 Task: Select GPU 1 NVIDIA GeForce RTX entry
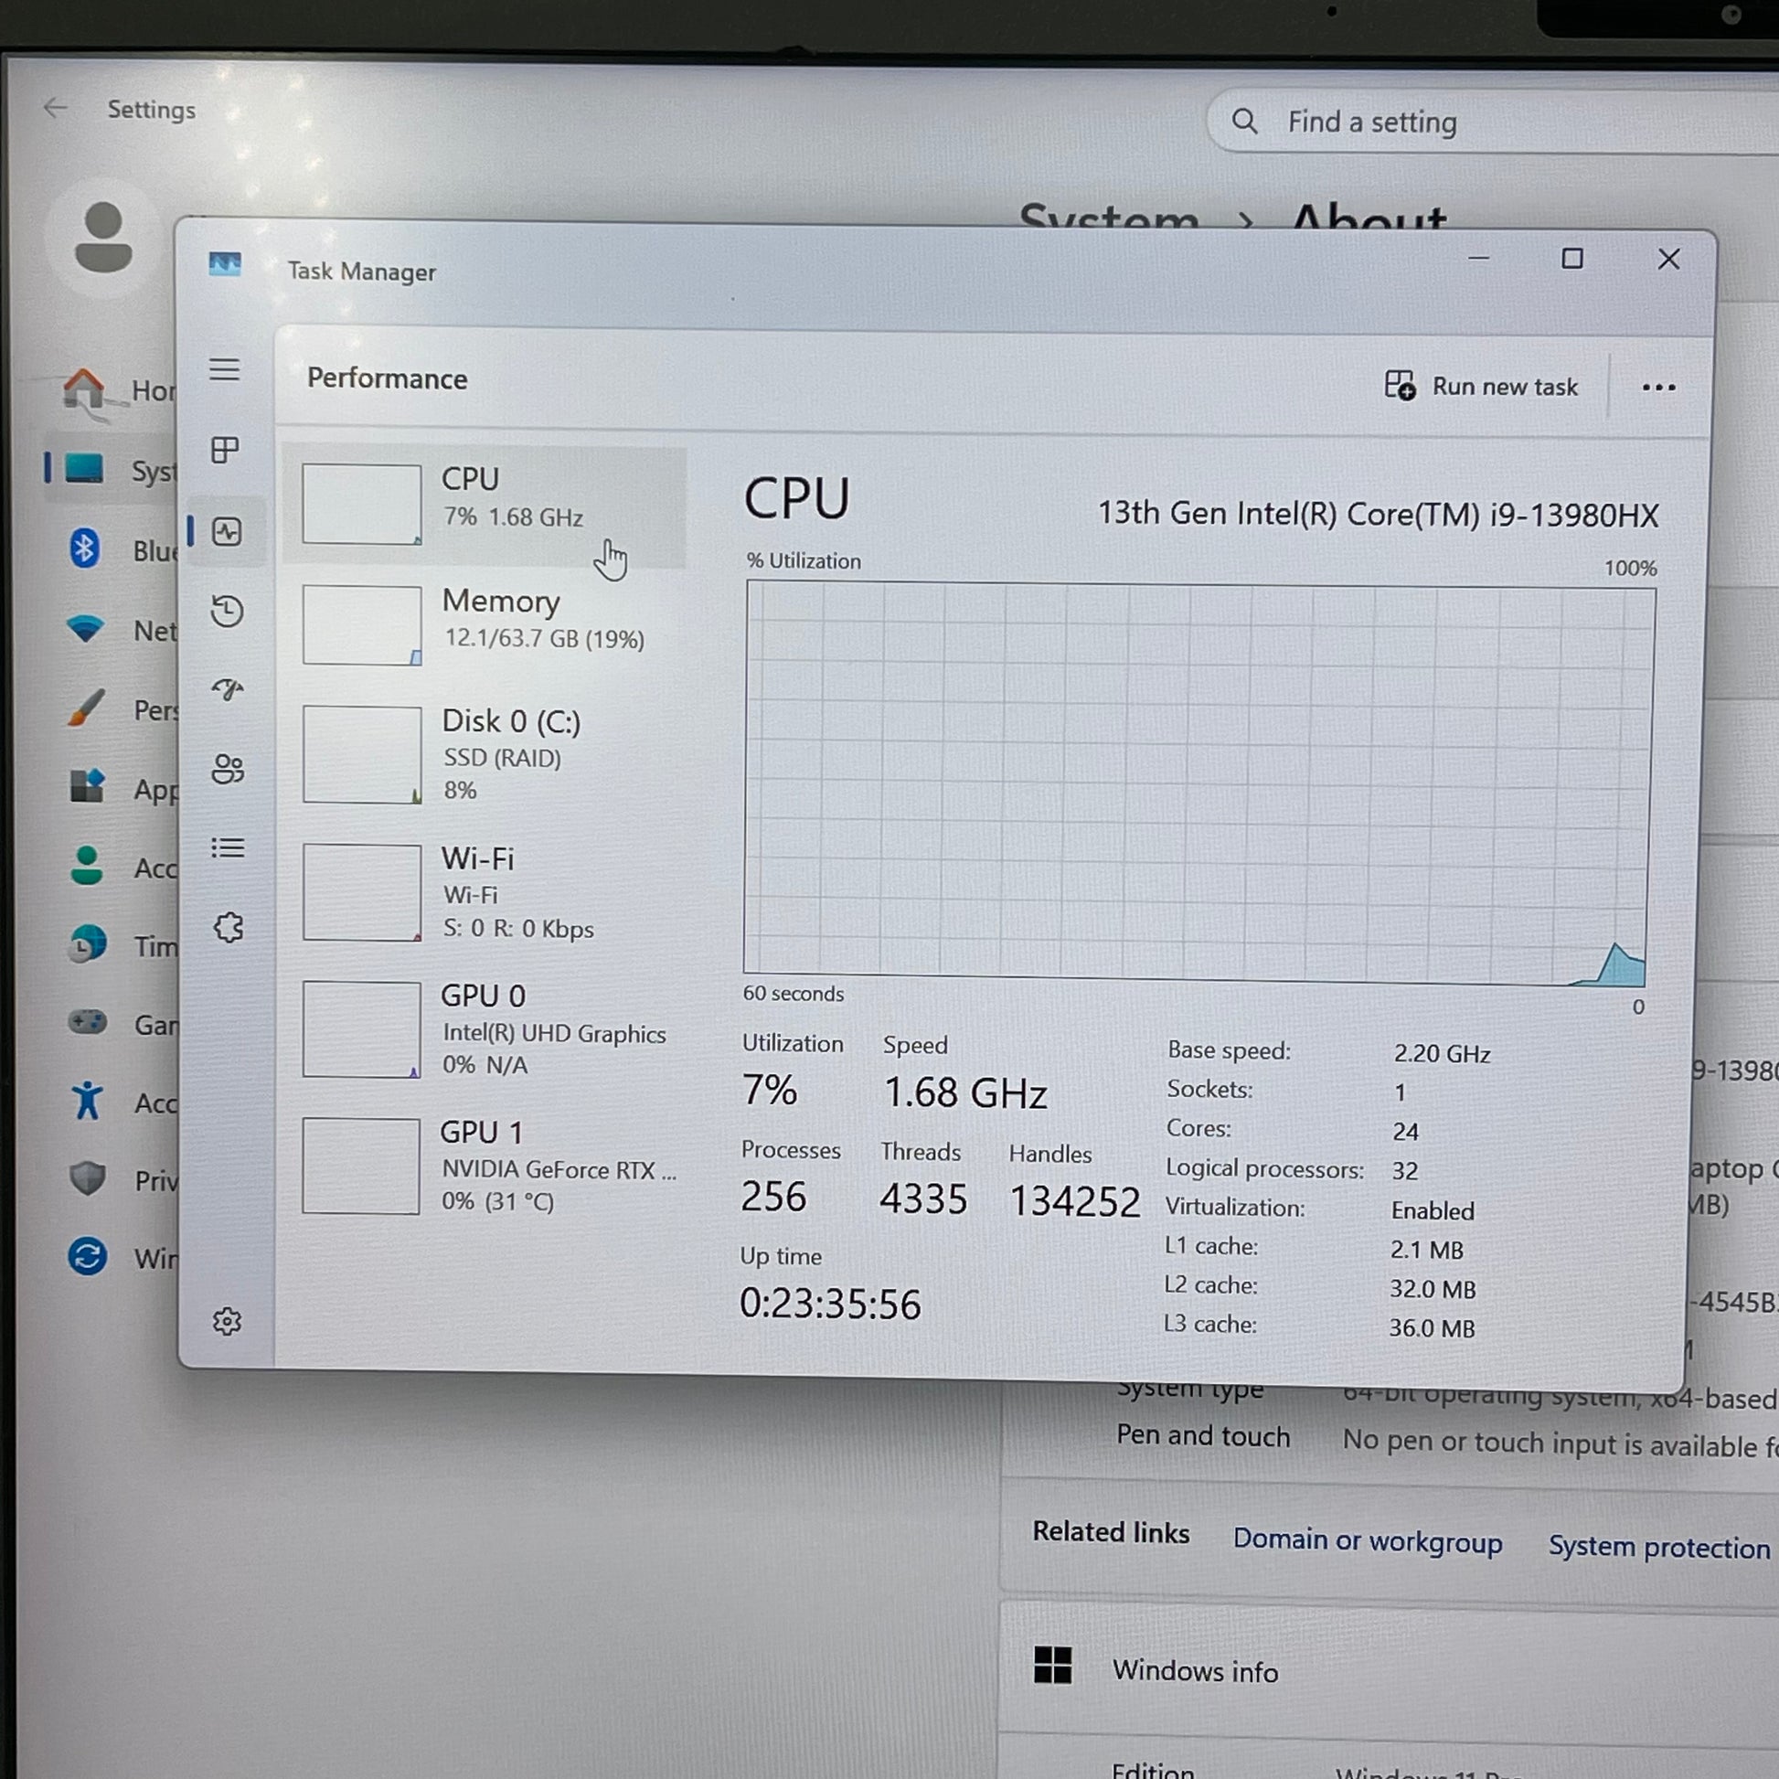click(x=485, y=1166)
